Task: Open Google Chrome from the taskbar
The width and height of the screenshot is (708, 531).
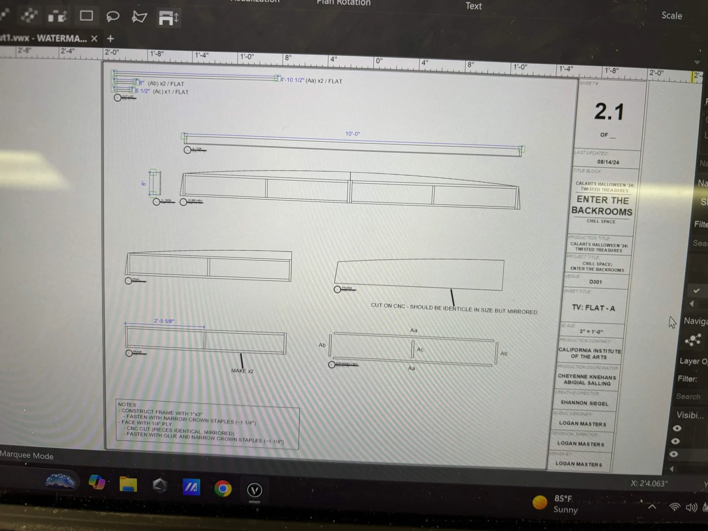Action: pyautogui.click(x=223, y=489)
